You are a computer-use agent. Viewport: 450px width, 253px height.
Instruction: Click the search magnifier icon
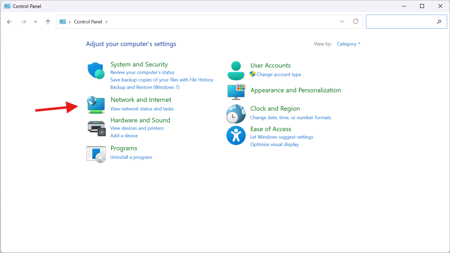[439, 22]
